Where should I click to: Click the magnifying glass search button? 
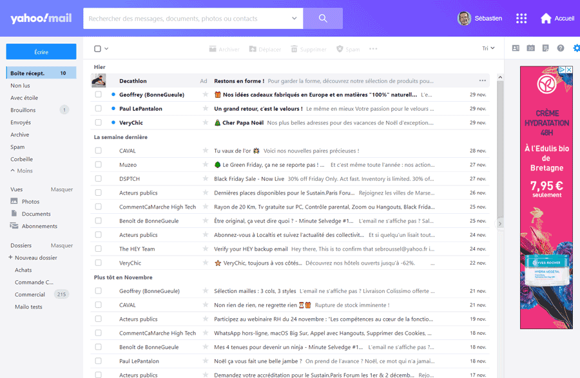click(323, 19)
